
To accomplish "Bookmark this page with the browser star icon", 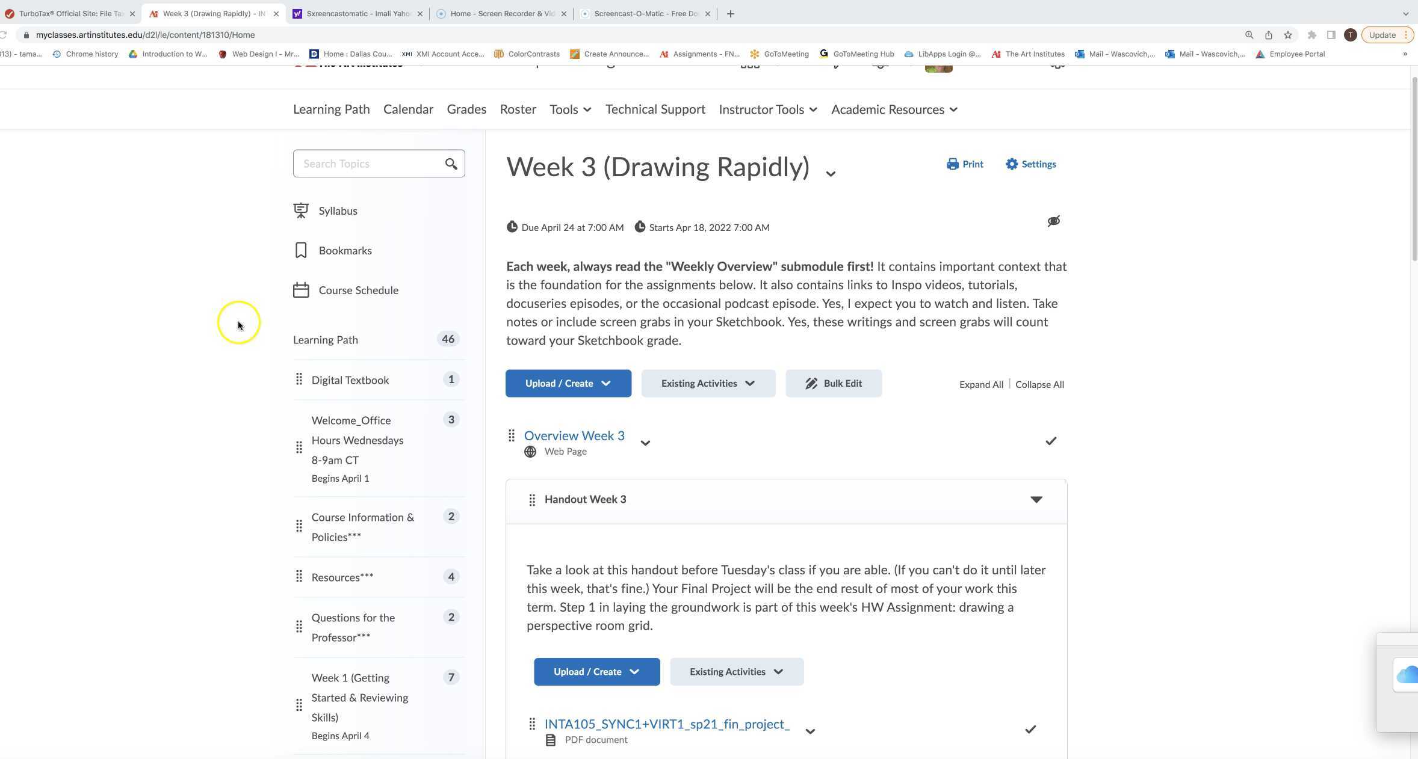I will click(x=1287, y=35).
